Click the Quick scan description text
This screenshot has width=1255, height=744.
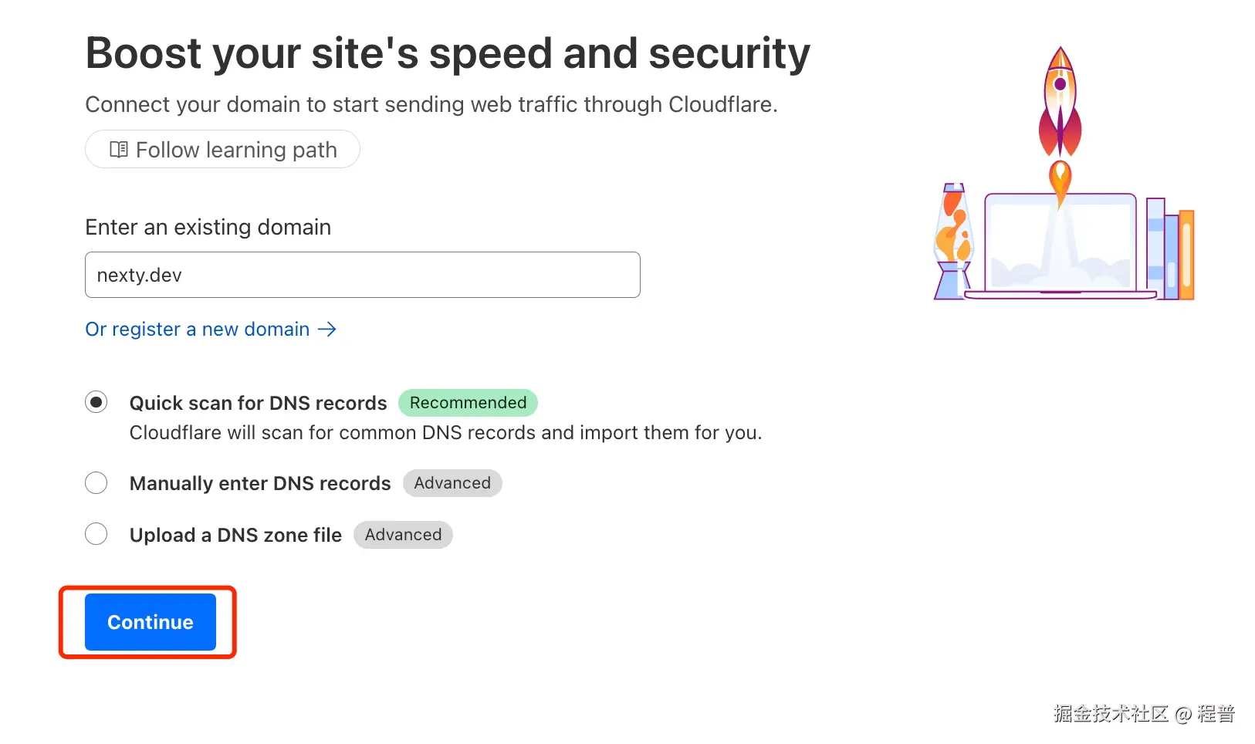coord(445,432)
